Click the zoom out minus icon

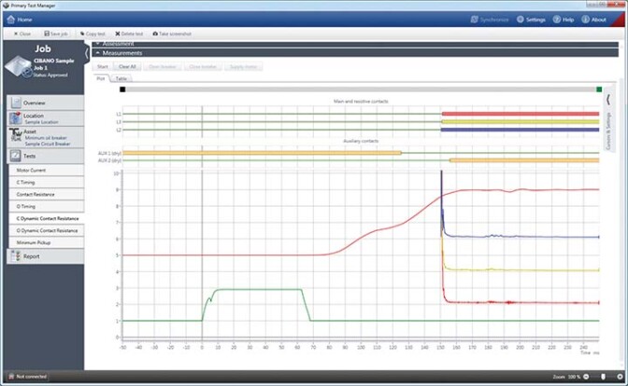point(586,377)
